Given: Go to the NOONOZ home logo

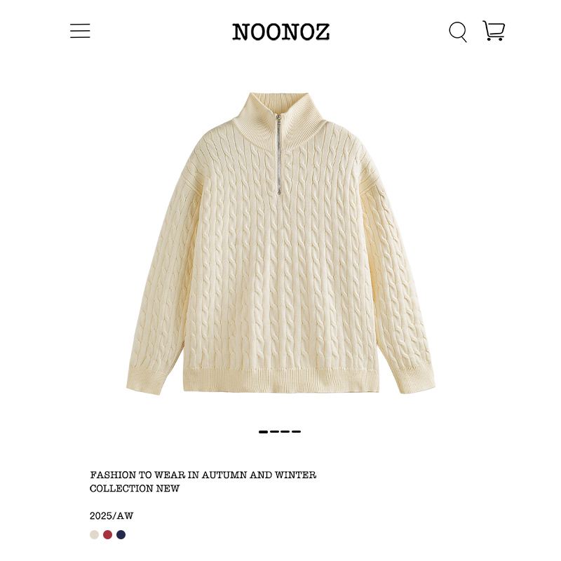Looking at the screenshot, I should point(281,32).
